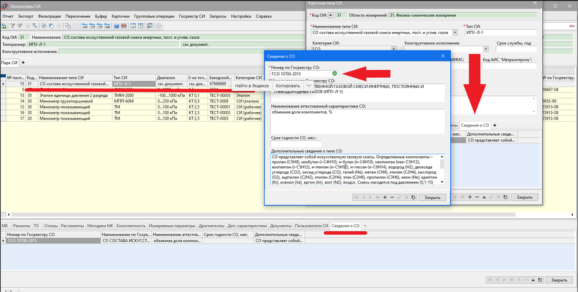This screenshot has height=292, width=578.
Task: Click the red-striped table toolbar icon
Action: pos(124,26)
